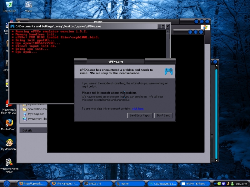Image resolution: width=250 pixels, height=187 pixels.
Task: Open My Network Places in Explorer sidebar
Action: pyautogui.click(x=35, y=119)
